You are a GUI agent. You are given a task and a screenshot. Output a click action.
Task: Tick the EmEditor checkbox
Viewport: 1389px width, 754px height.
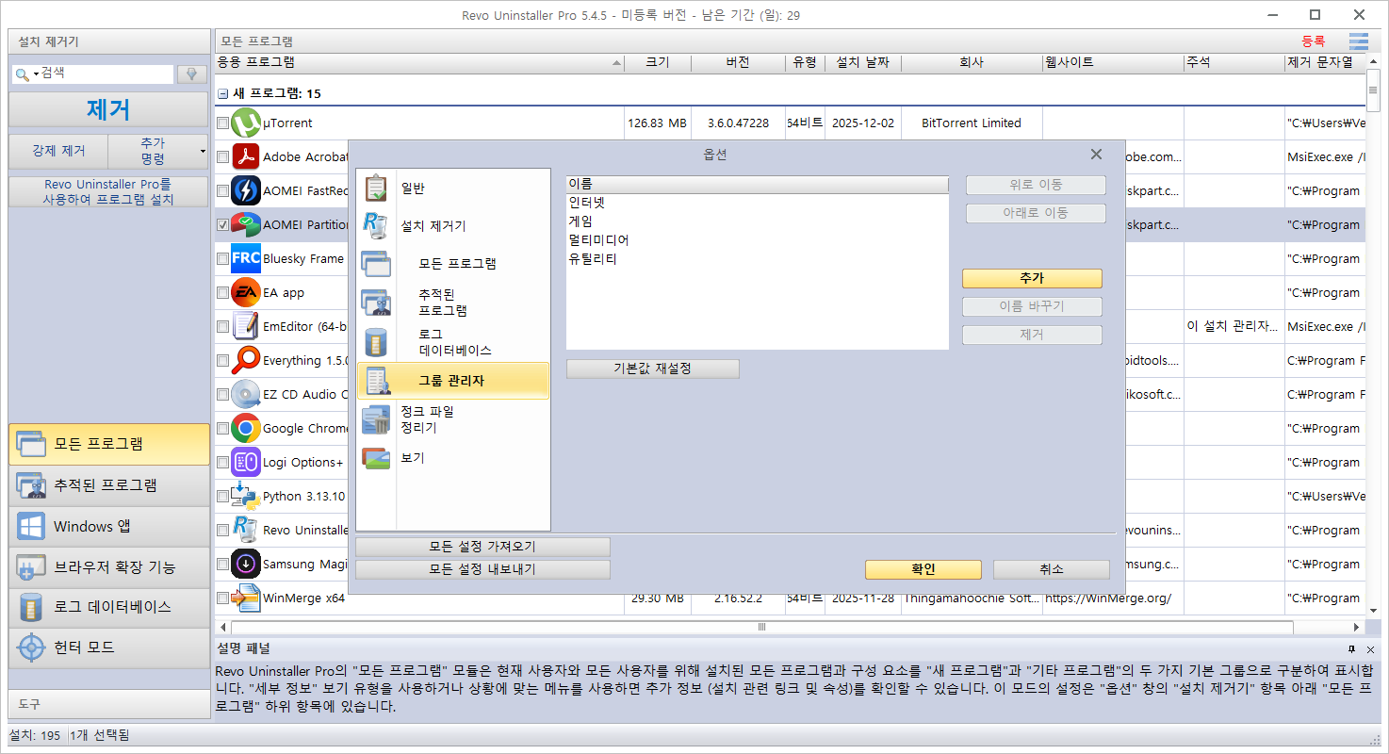pos(222,327)
